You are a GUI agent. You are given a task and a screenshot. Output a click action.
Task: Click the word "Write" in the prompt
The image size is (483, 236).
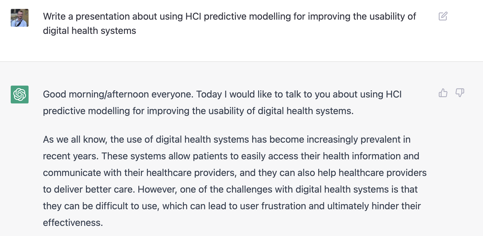pos(54,16)
